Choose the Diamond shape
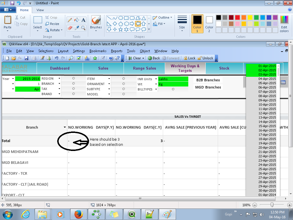The image size is (293, 220). (x=115, y=24)
